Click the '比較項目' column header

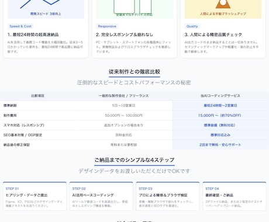click(x=37, y=96)
